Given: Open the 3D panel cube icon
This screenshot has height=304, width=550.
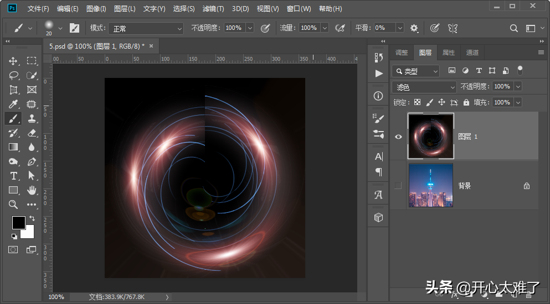Looking at the screenshot, I should click(378, 217).
